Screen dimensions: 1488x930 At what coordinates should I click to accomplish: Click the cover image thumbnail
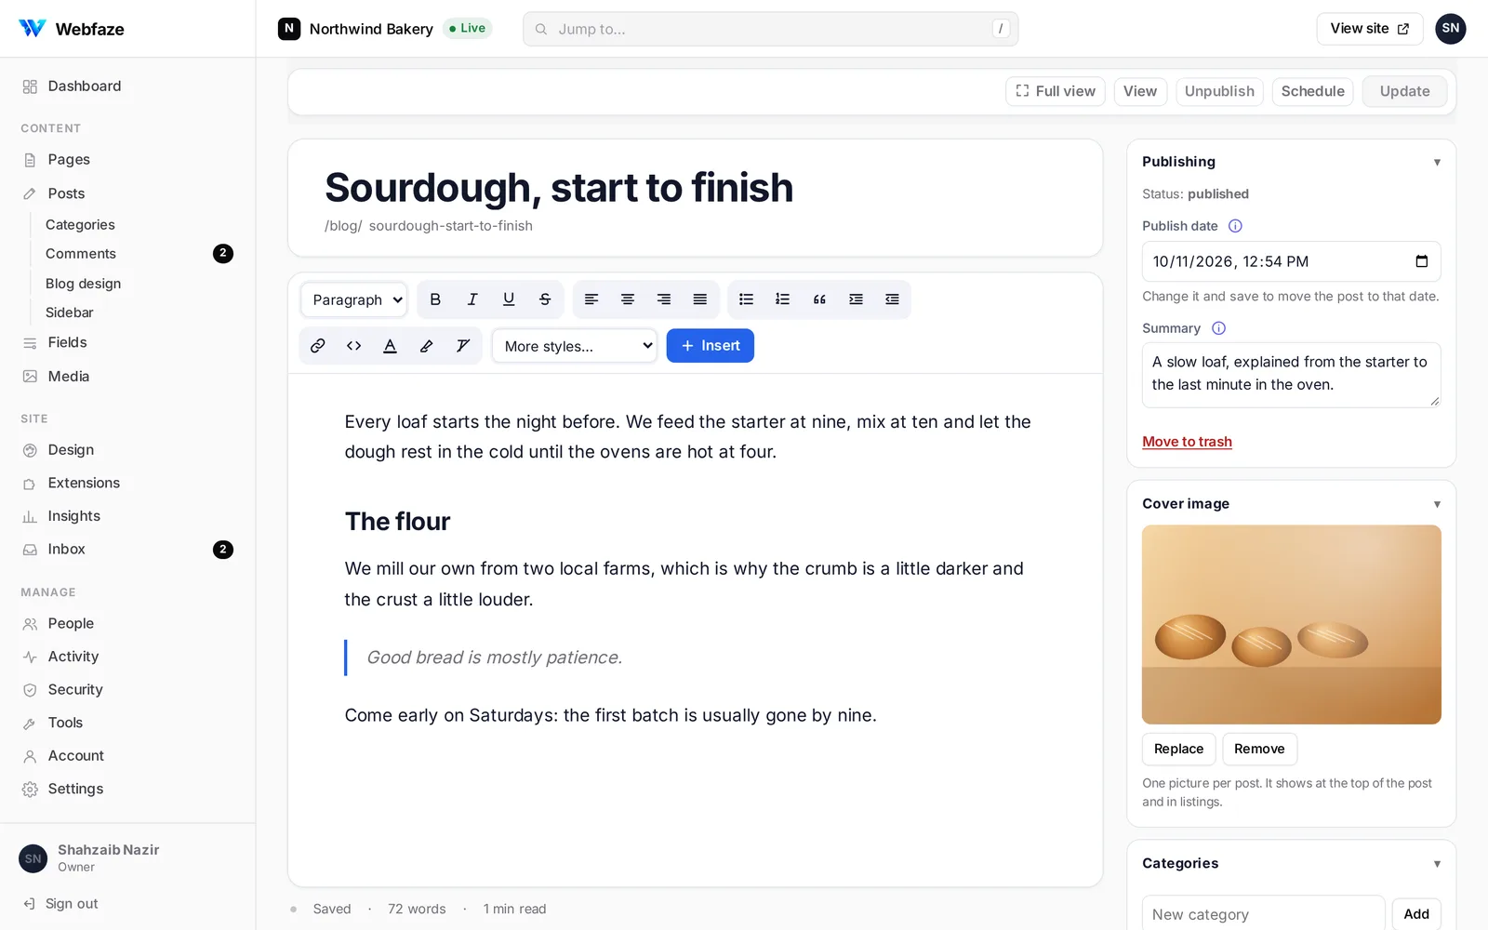coord(1291,625)
